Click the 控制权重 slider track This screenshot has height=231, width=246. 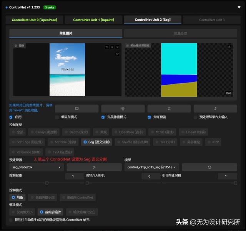tap(47, 183)
